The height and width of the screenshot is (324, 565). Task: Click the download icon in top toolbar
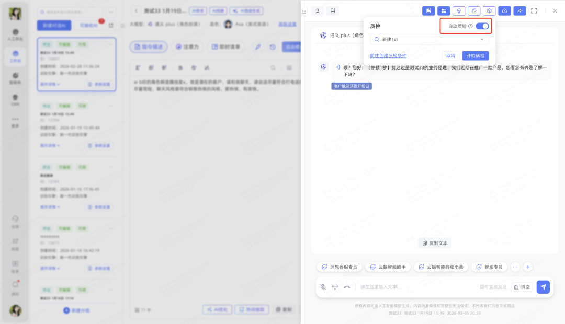(504, 11)
